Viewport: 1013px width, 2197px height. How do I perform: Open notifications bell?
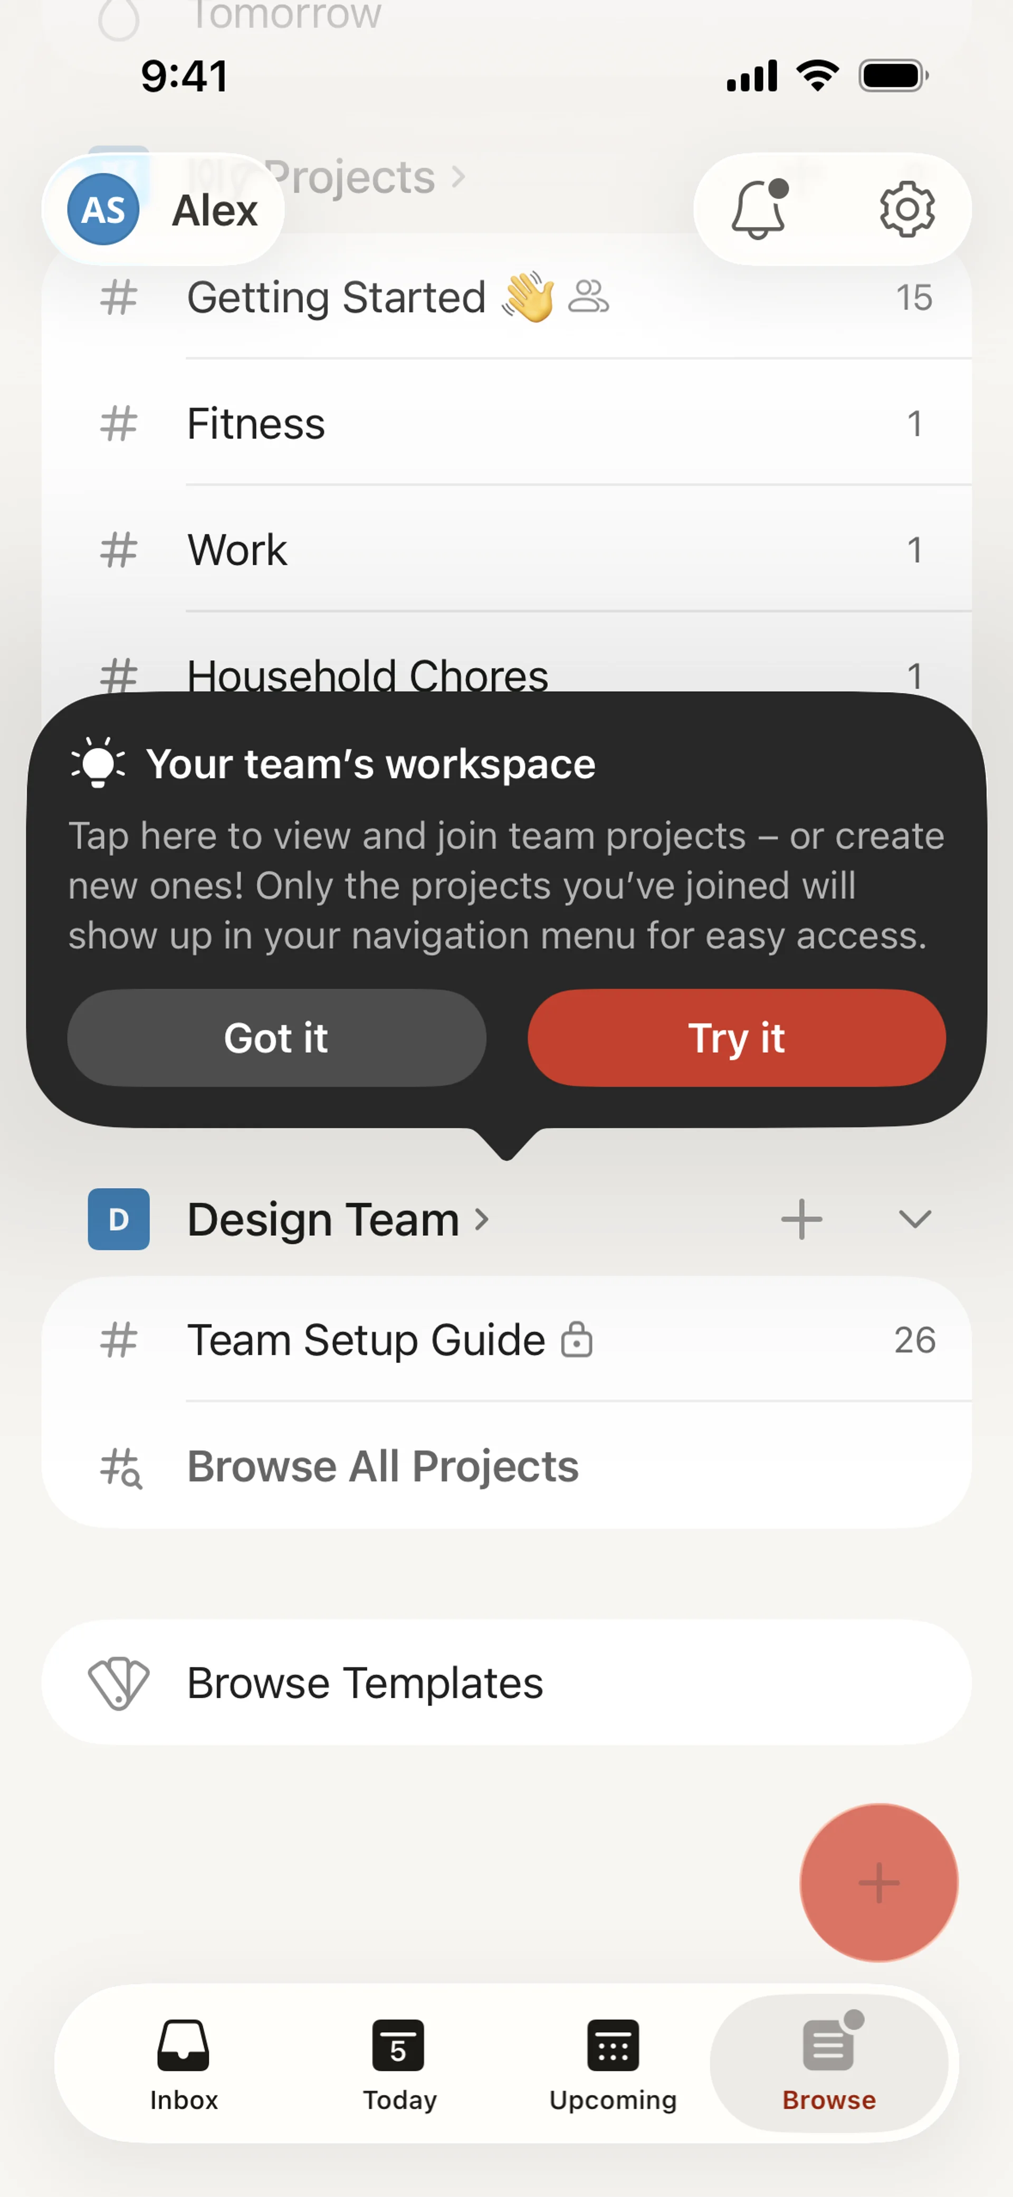(758, 210)
